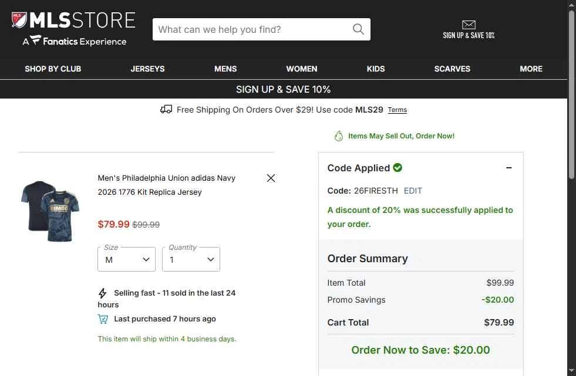Click the code 26FIRESTH text

[376, 191]
